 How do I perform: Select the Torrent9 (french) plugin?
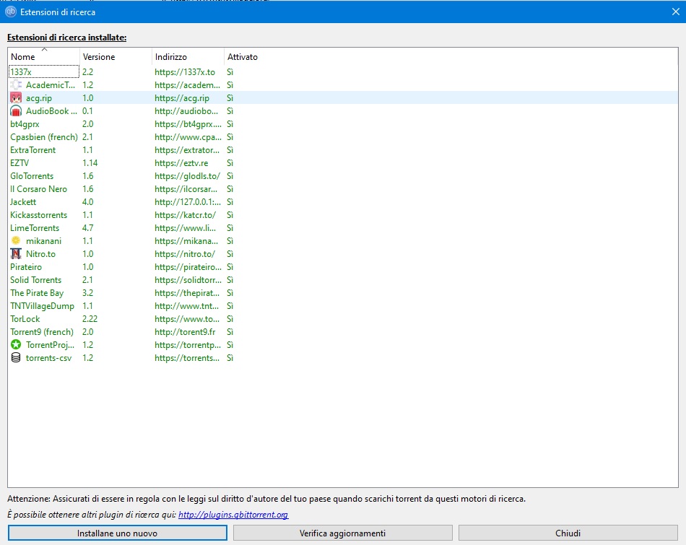coord(342,332)
